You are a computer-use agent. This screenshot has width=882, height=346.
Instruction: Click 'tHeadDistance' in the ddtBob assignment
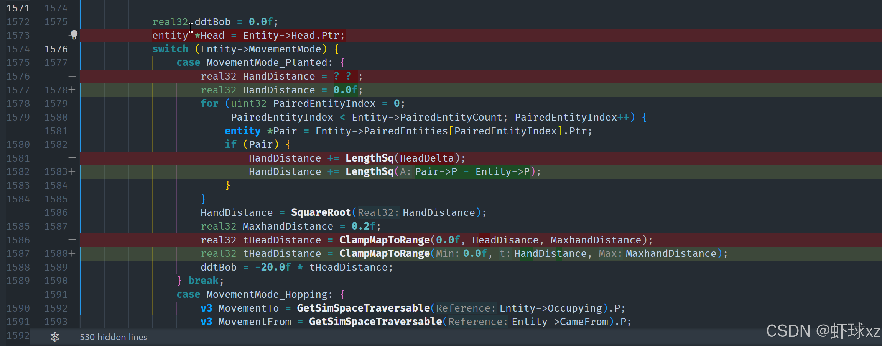[349, 267]
